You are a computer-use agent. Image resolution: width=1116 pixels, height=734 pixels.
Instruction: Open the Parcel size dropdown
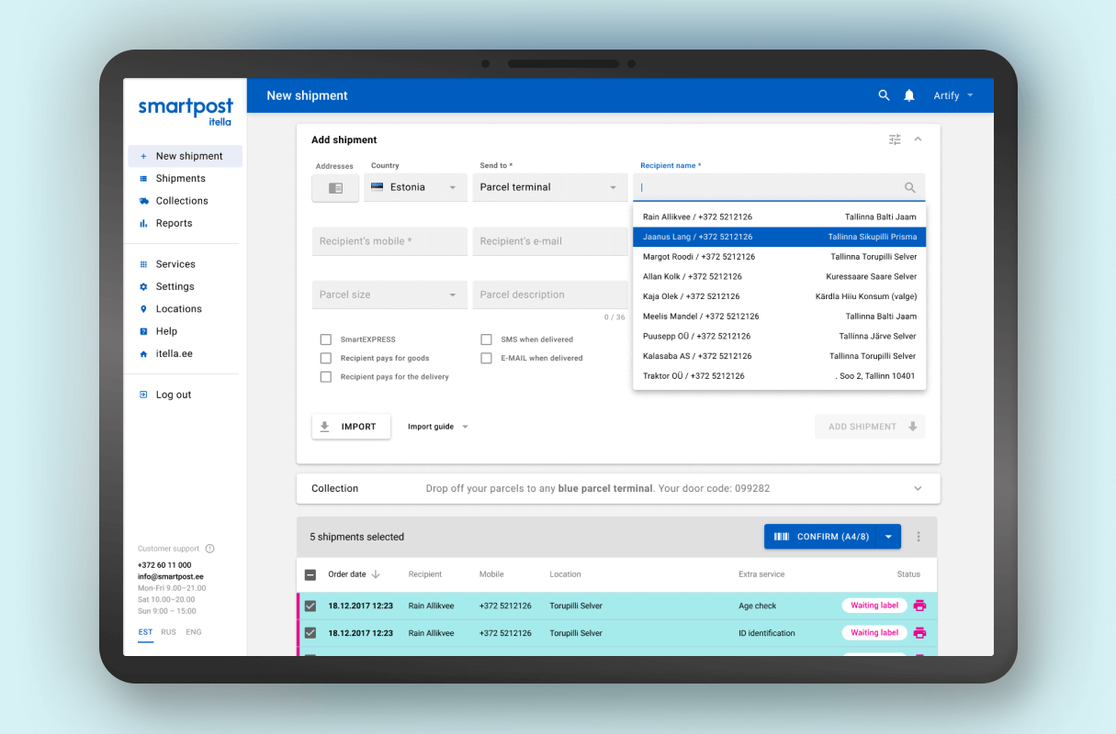click(x=389, y=295)
